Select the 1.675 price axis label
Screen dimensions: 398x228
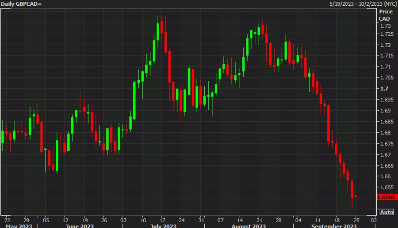(x=386, y=144)
